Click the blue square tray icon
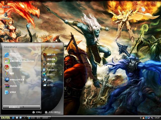Screen dimensions: 161x120 146,118
